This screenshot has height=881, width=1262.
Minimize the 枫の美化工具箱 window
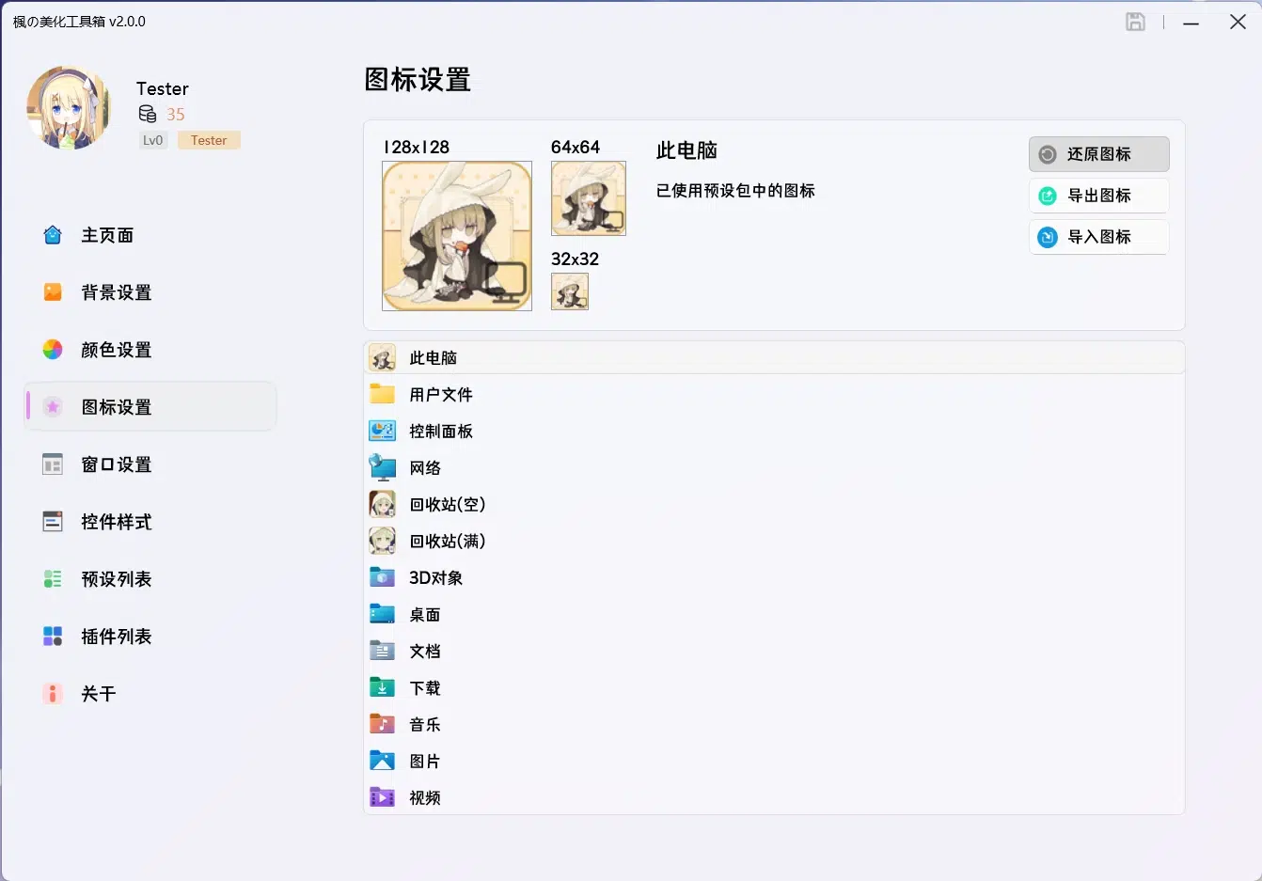pos(1191,23)
